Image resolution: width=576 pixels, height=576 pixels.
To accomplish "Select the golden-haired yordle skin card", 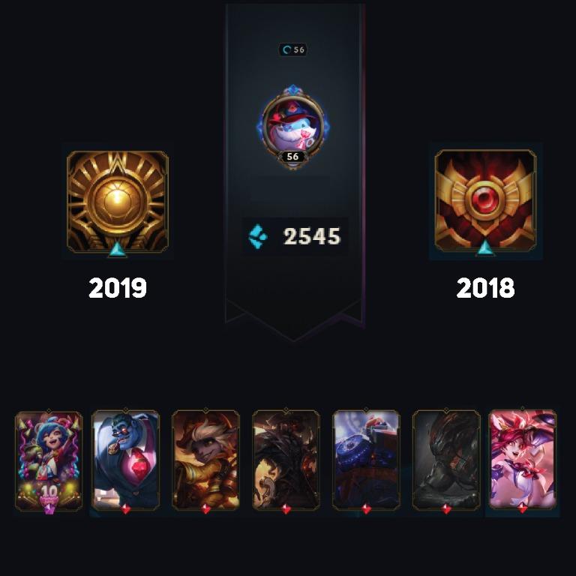I will point(205,460).
